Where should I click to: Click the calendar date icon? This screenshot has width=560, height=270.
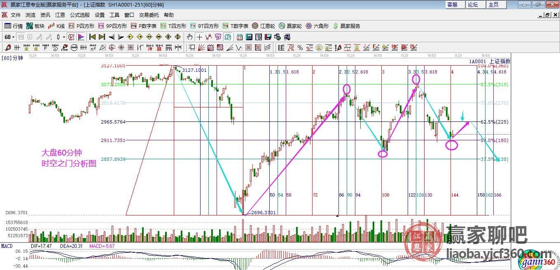(x=239, y=37)
